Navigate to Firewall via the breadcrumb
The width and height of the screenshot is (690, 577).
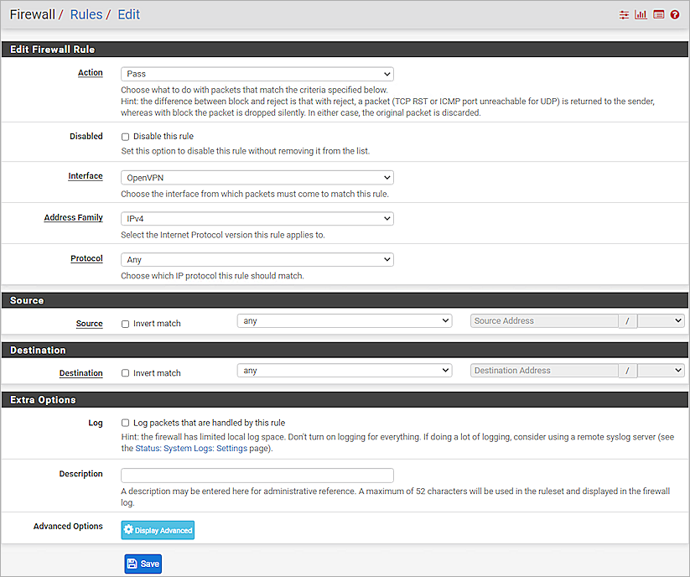(31, 14)
